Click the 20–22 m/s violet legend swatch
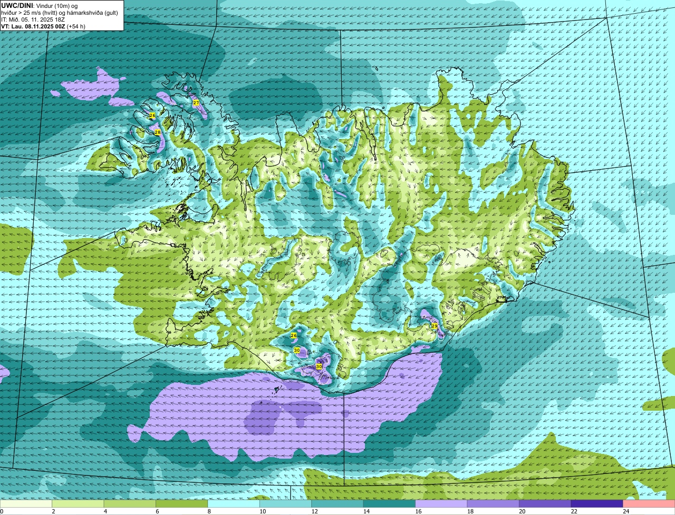This screenshot has width=675, height=515. 545,503
